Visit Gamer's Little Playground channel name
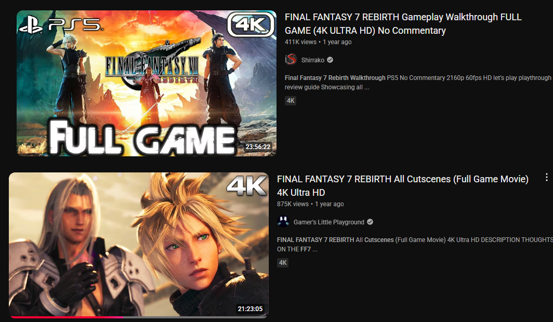This screenshot has width=553, height=322. coord(328,222)
